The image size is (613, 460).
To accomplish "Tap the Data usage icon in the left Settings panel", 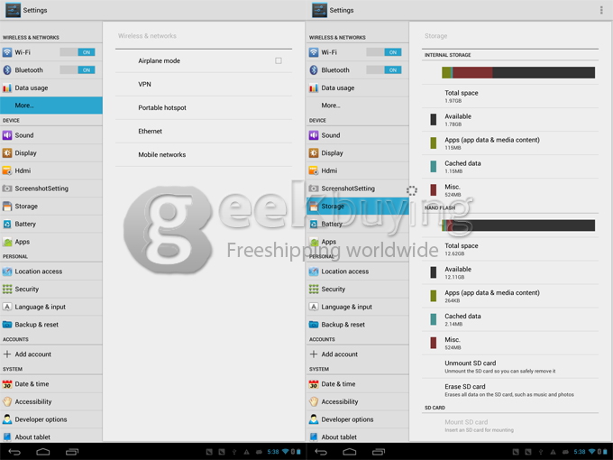I will pos(7,88).
